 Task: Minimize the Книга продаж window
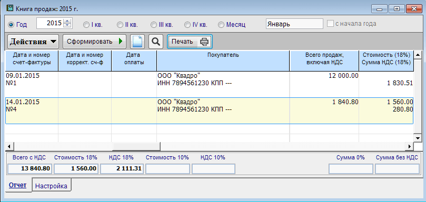379,9
